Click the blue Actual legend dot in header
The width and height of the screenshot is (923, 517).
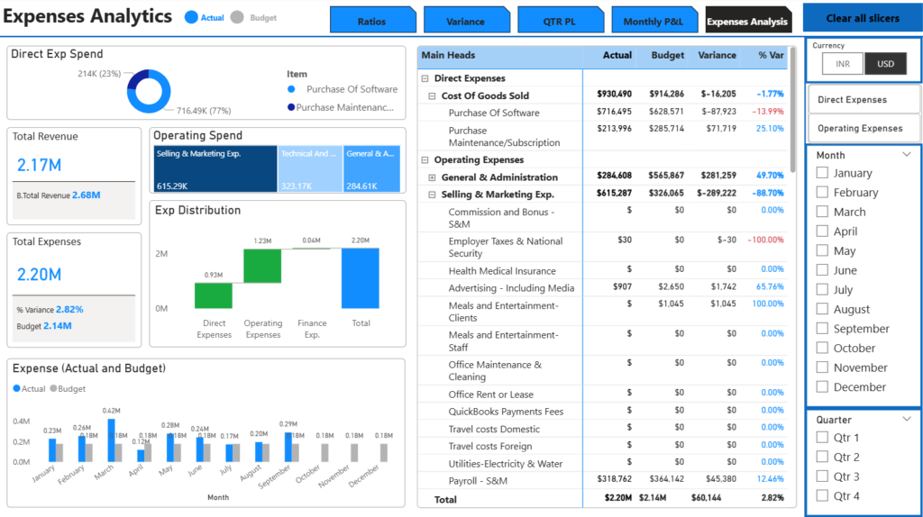pos(190,17)
